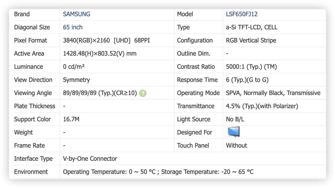Click the 4.5% transmittance value

coord(262,106)
